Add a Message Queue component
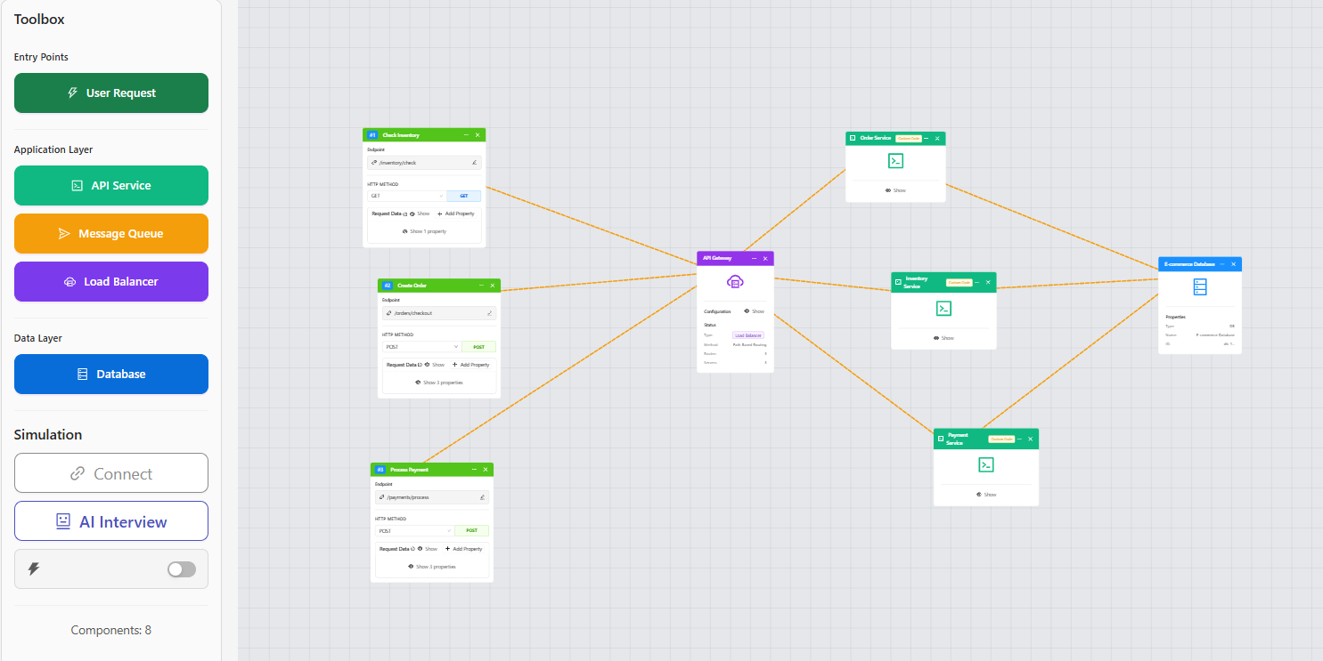This screenshot has width=1323, height=661. (x=111, y=233)
